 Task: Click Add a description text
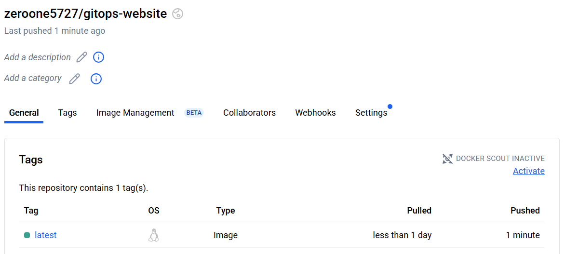pos(38,57)
